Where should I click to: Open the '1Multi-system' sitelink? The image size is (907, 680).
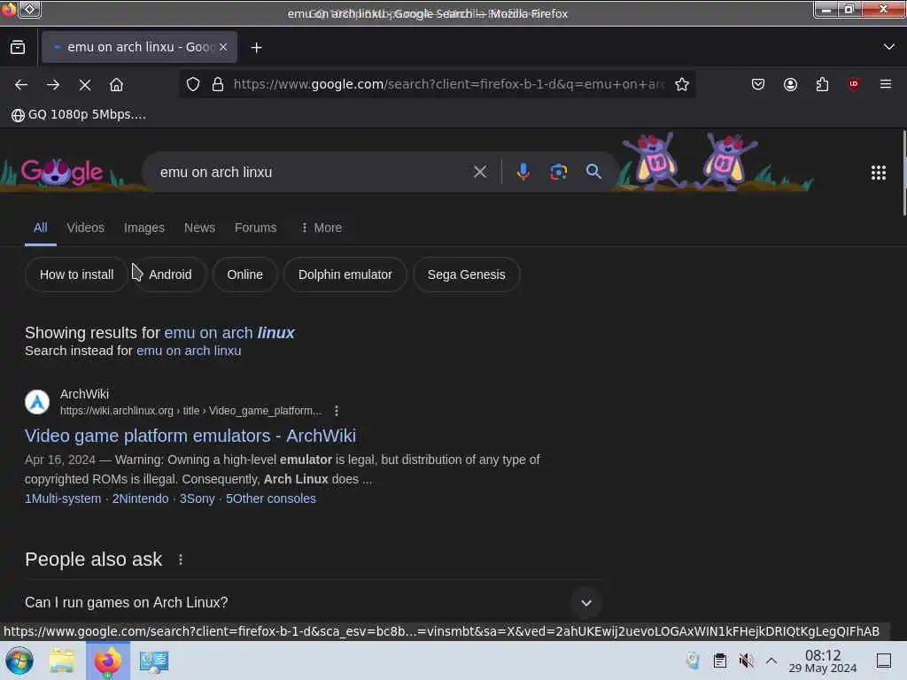pyautogui.click(x=63, y=499)
